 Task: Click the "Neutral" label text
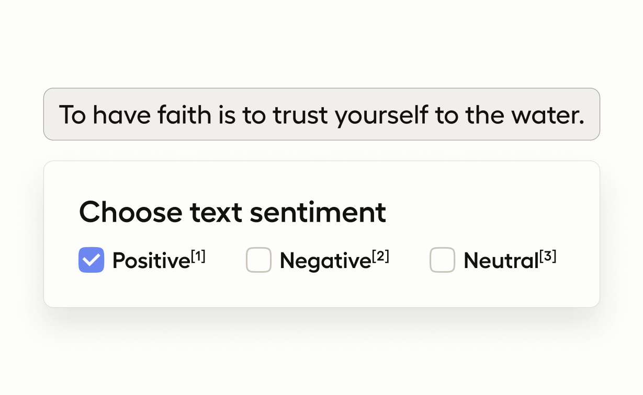tap(501, 260)
